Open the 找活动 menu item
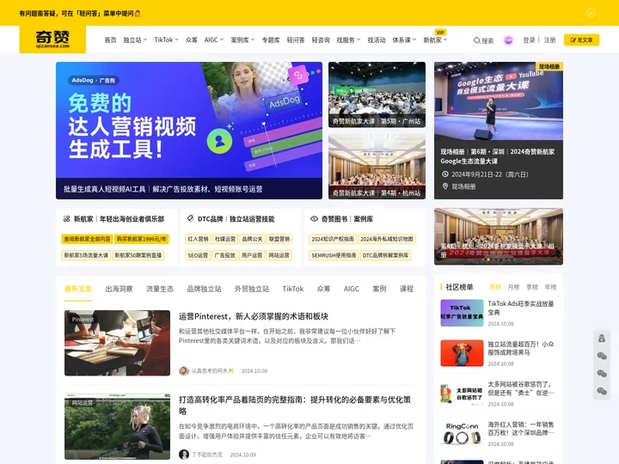 [x=377, y=40]
